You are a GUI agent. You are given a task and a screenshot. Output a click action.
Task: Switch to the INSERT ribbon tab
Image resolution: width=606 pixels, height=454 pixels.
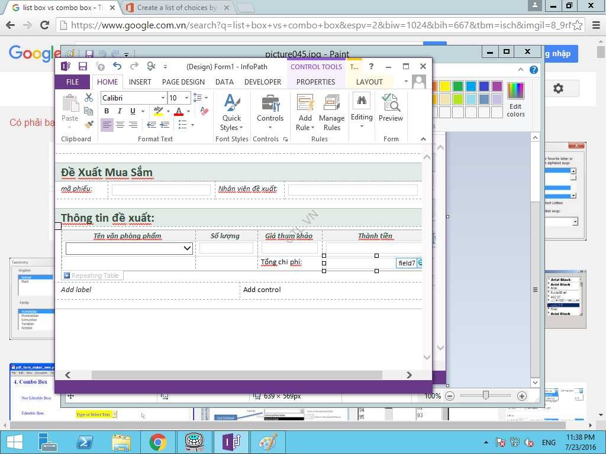click(x=140, y=82)
